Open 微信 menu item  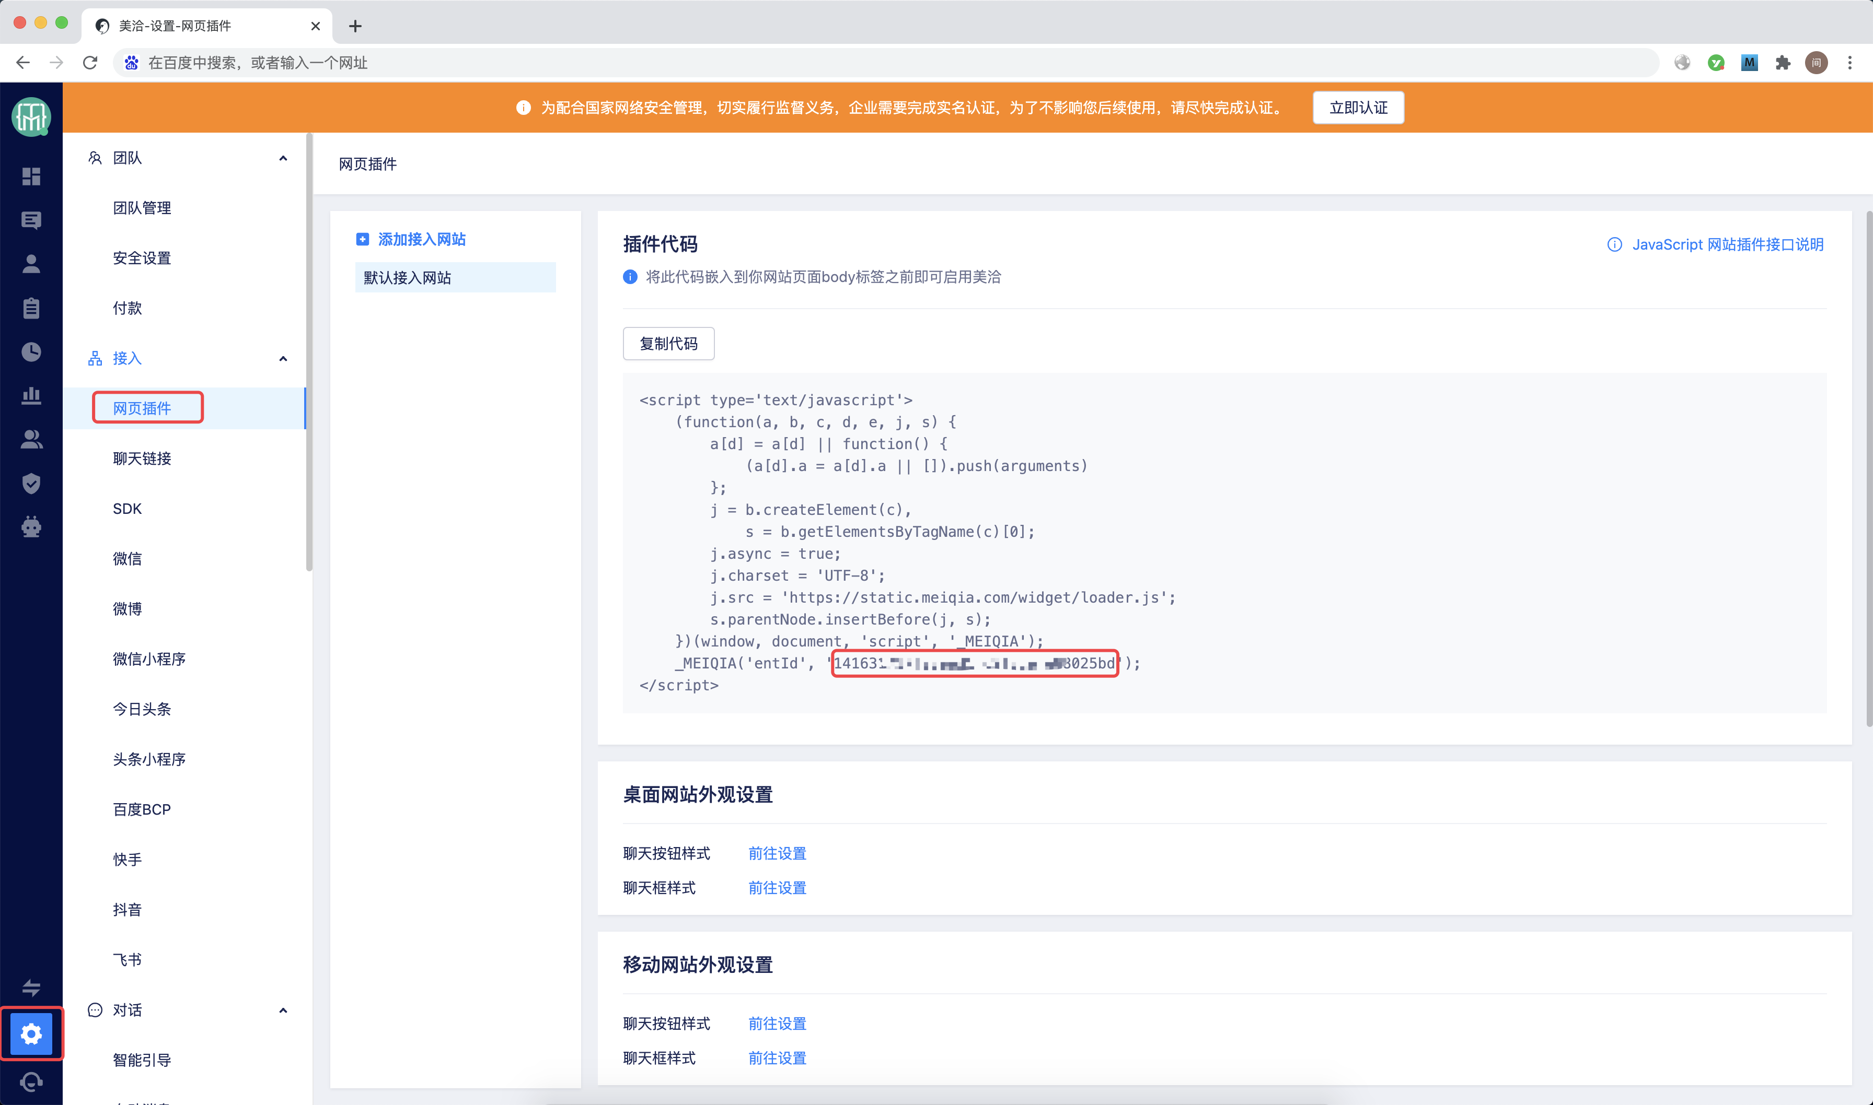[128, 558]
